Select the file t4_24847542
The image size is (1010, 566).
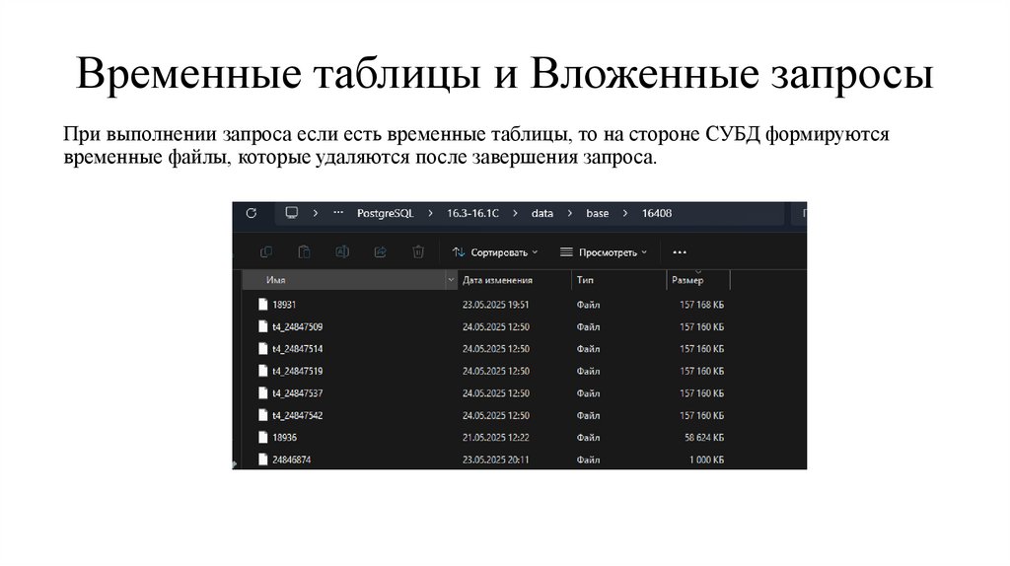[297, 415]
